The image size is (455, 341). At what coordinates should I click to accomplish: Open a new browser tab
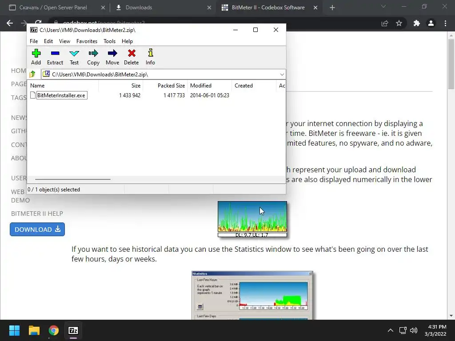332,8
